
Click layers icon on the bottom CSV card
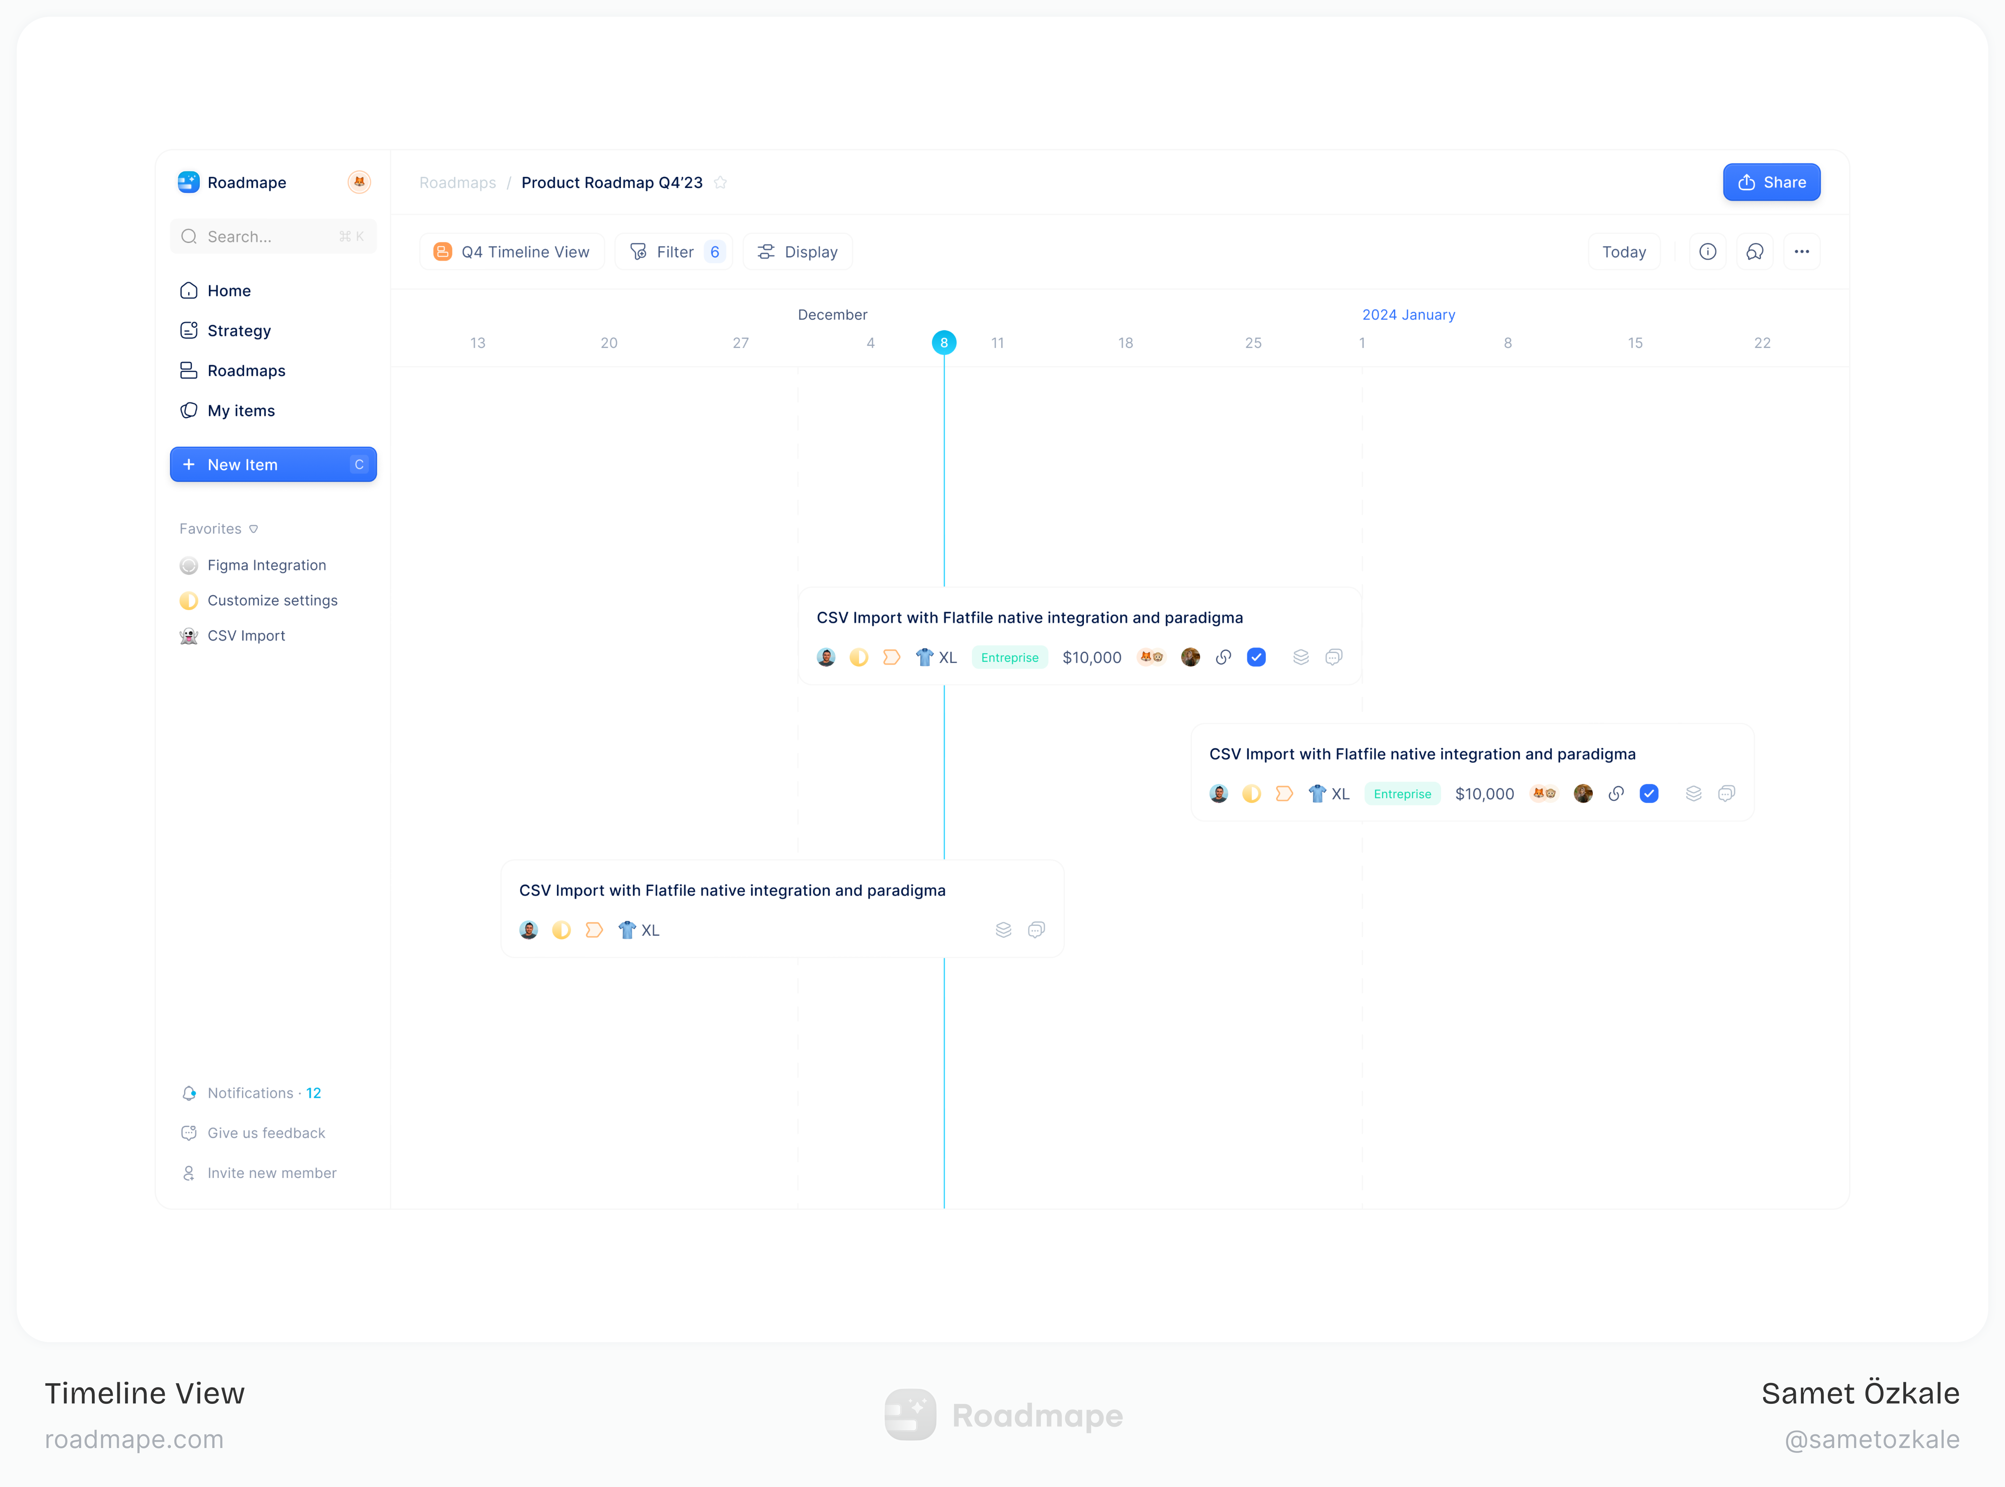1004,930
